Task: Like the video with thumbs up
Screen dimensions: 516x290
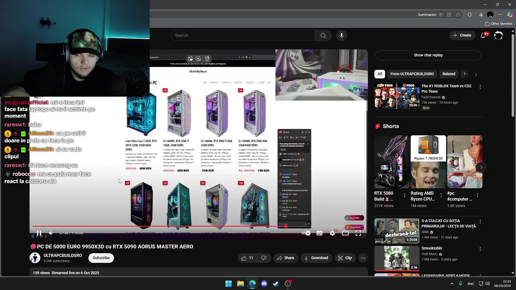Action: tap(247, 258)
